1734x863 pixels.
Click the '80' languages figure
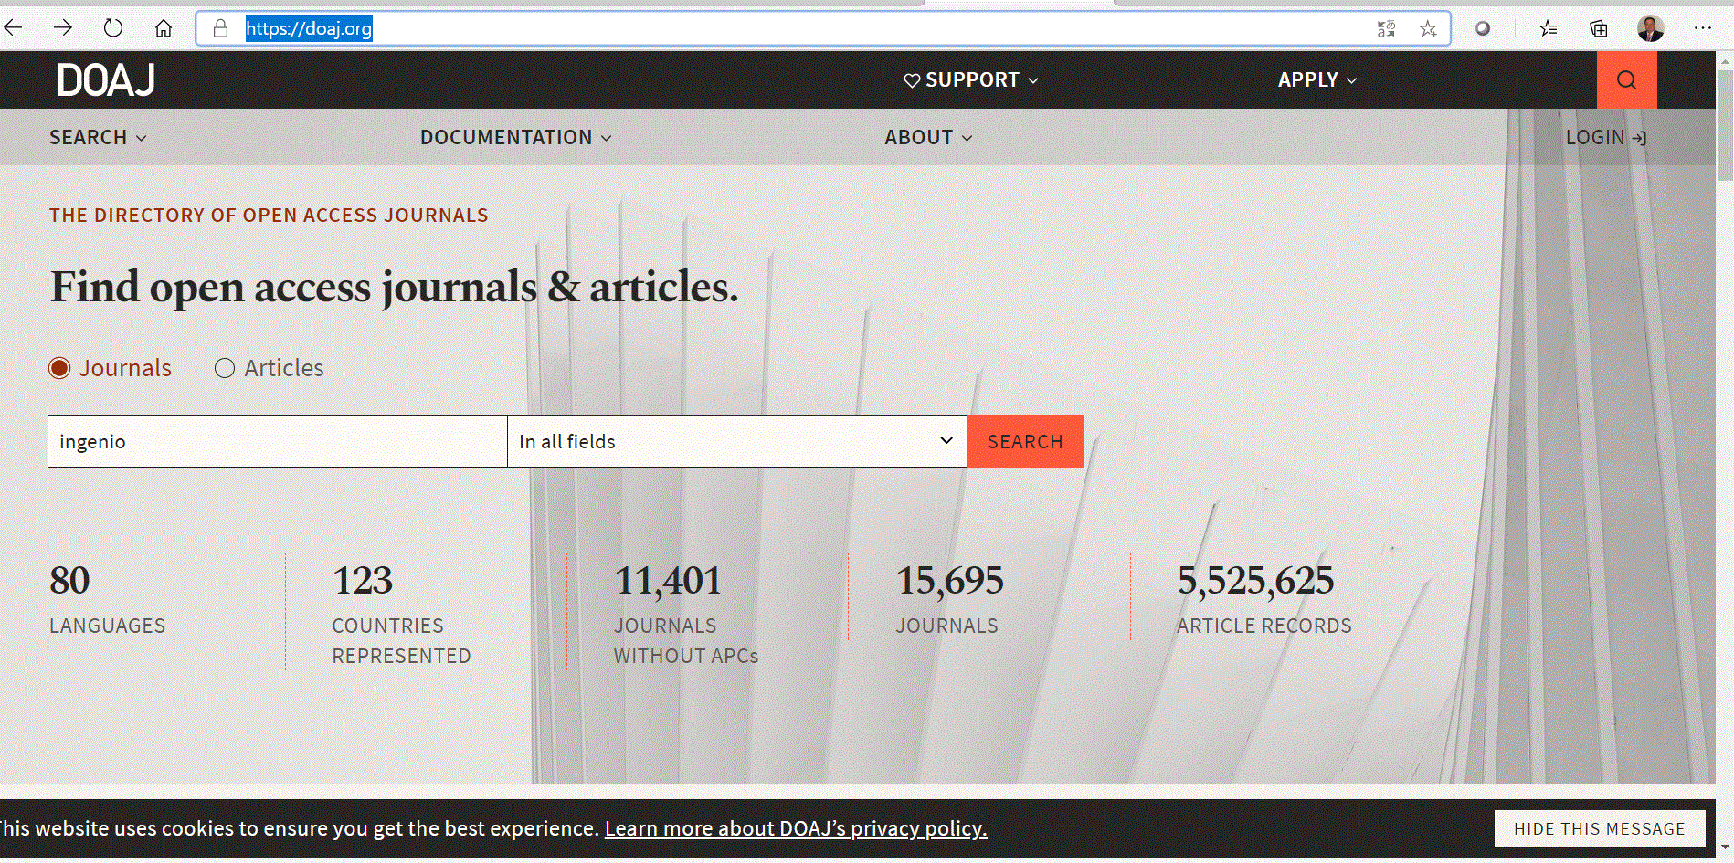(69, 581)
